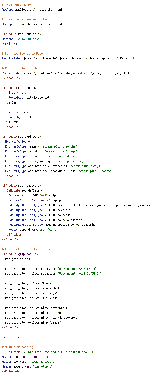Click 'BrowserMatch ^MSIE [6-9] gzip' line
Image resolution: width=156 pixels, height=376 pixels.
click(x=32, y=195)
